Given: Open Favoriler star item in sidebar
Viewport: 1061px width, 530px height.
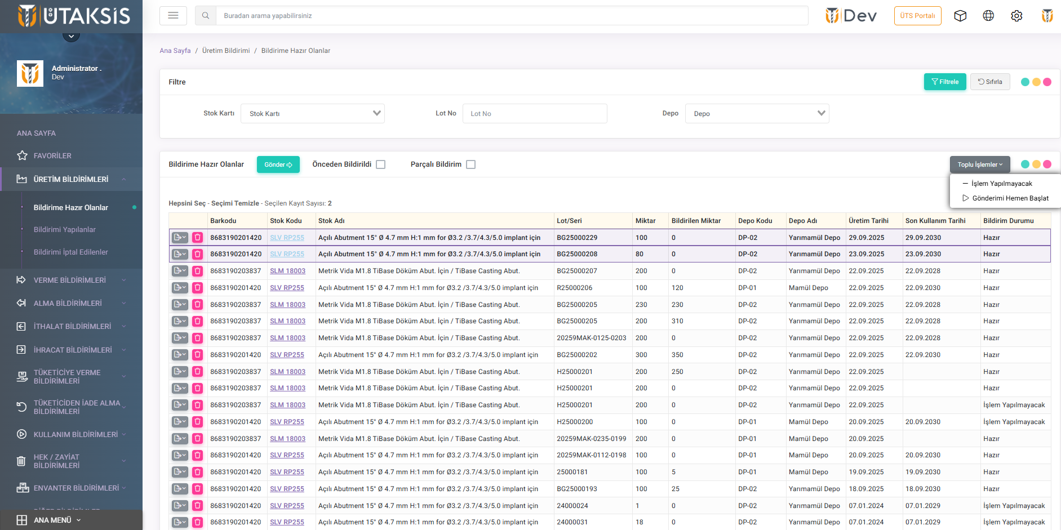Looking at the screenshot, I should pos(52,155).
